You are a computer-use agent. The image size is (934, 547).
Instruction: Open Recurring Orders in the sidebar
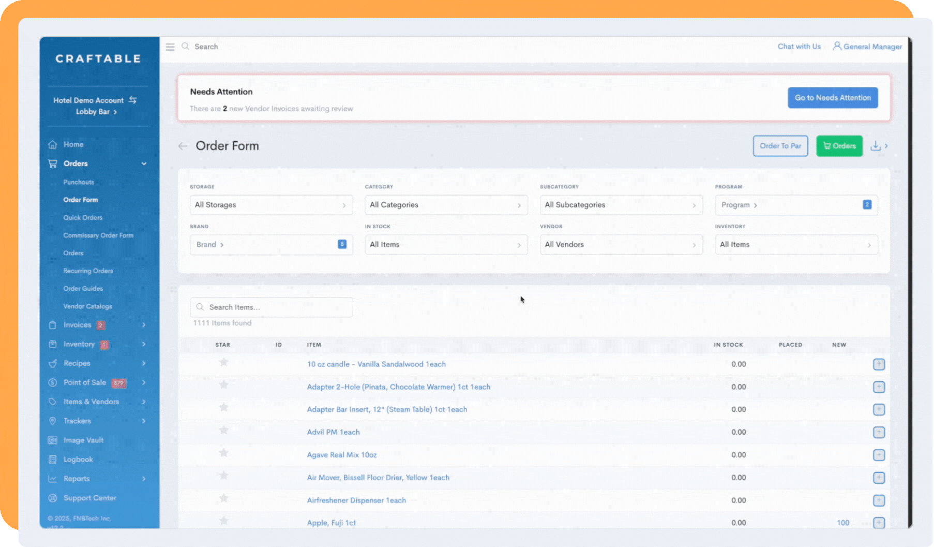click(88, 271)
